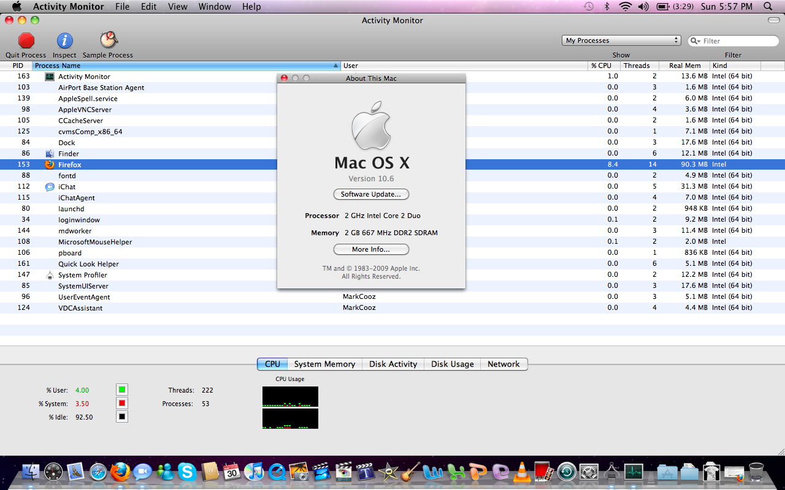Click the Filter search field
Screen dimensions: 785x490
point(733,41)
